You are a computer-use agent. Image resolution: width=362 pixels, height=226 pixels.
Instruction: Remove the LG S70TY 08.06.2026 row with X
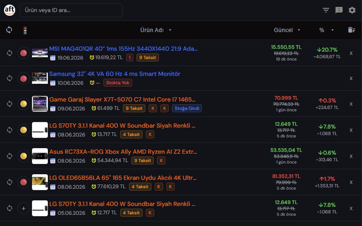(351, 130)
